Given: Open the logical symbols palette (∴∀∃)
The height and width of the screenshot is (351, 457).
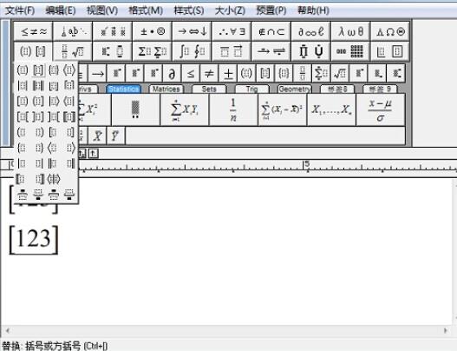Looking at the screenshot, I should 232,31.
